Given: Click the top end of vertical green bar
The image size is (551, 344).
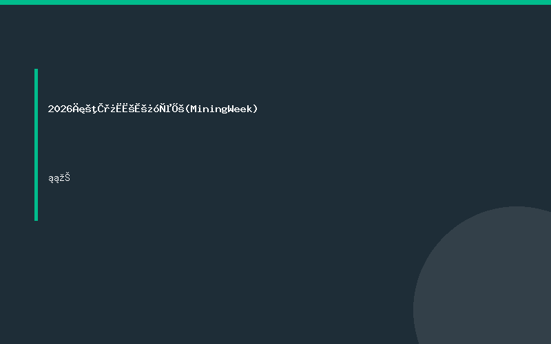Looking at the screenshot, I should [x=37, y=70].
